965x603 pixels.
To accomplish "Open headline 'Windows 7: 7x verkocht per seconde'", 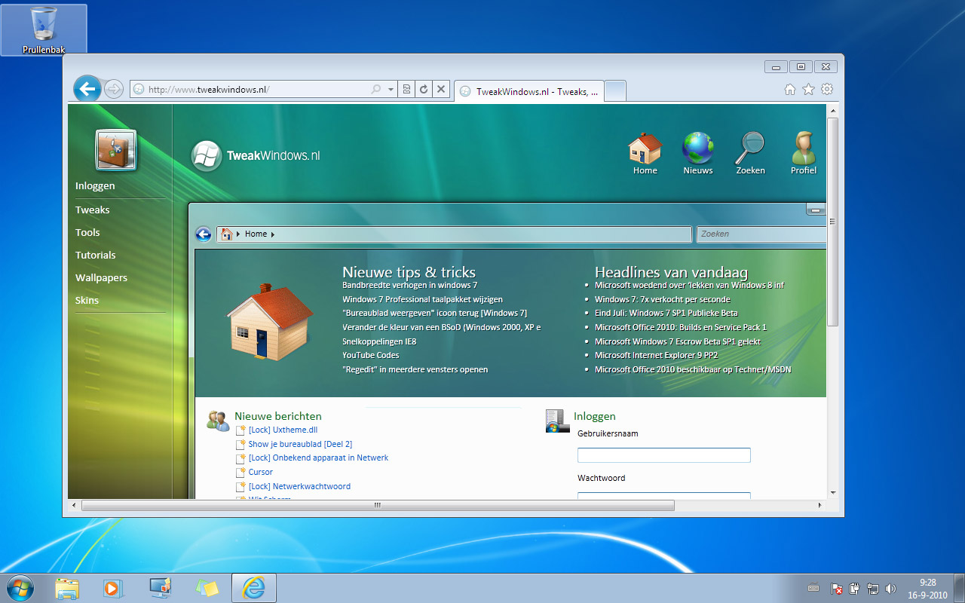I will (663, 299).
